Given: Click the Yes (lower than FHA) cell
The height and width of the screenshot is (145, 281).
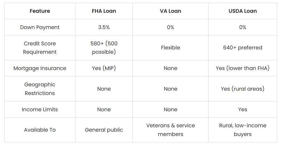Looking at the screenshot, I should point(243,68).
